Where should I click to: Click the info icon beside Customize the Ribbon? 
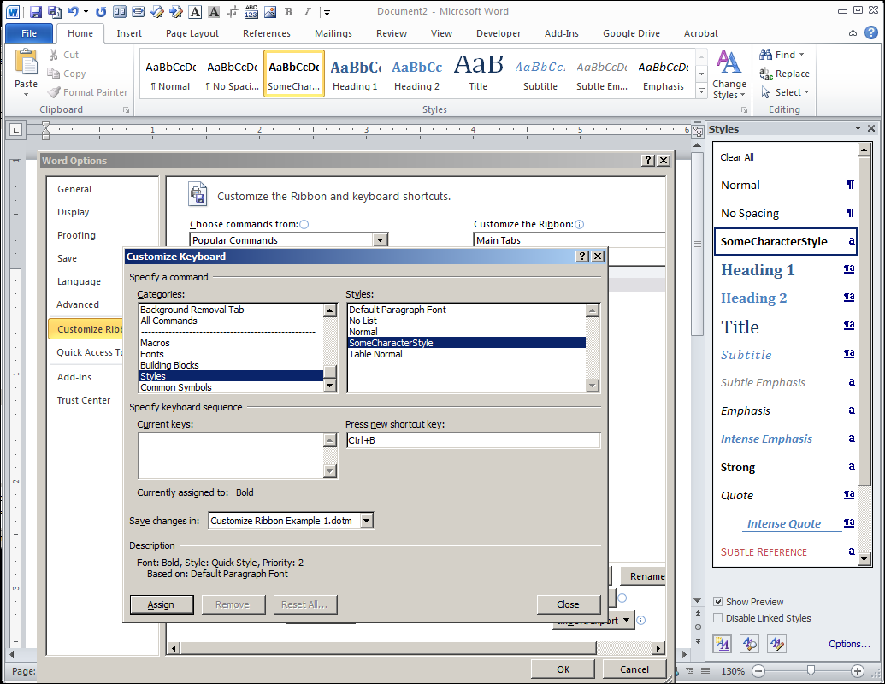click(x=579, y=224)
